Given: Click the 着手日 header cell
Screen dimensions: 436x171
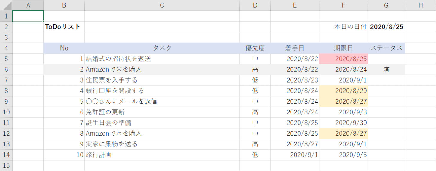Looking at the screenshot, I should pos(295,48).
